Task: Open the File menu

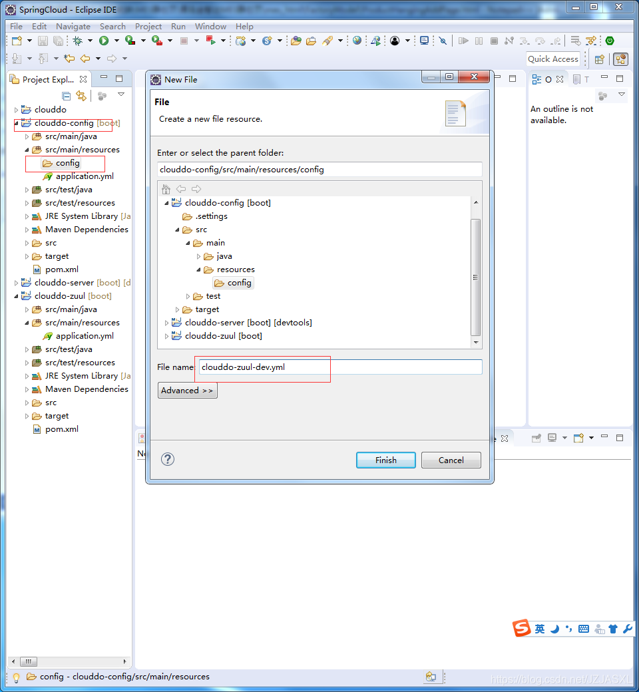Action: 17,27
